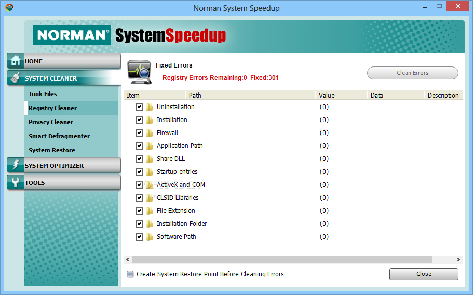
Task: Click the app icon in title bar
Action: [x=9, y=8]
